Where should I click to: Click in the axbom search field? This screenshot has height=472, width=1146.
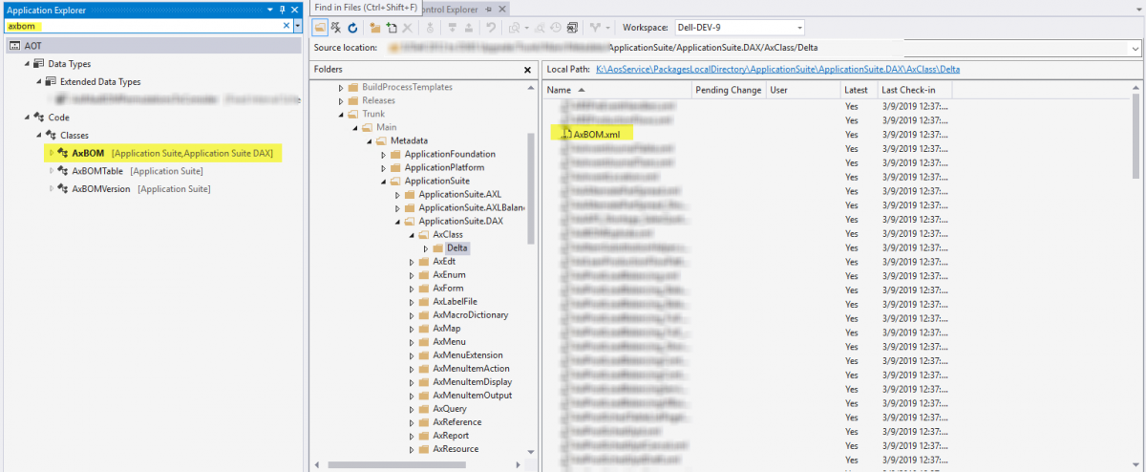pos(143,26)
